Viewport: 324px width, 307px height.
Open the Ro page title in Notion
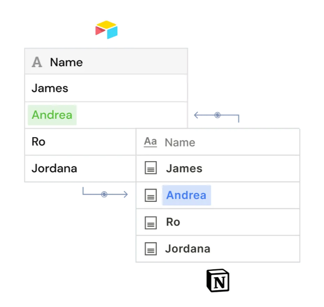click(173, 222)
